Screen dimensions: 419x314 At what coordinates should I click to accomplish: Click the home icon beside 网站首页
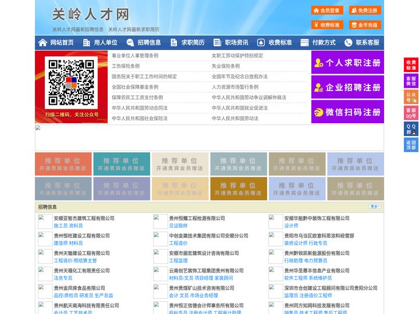42,42
